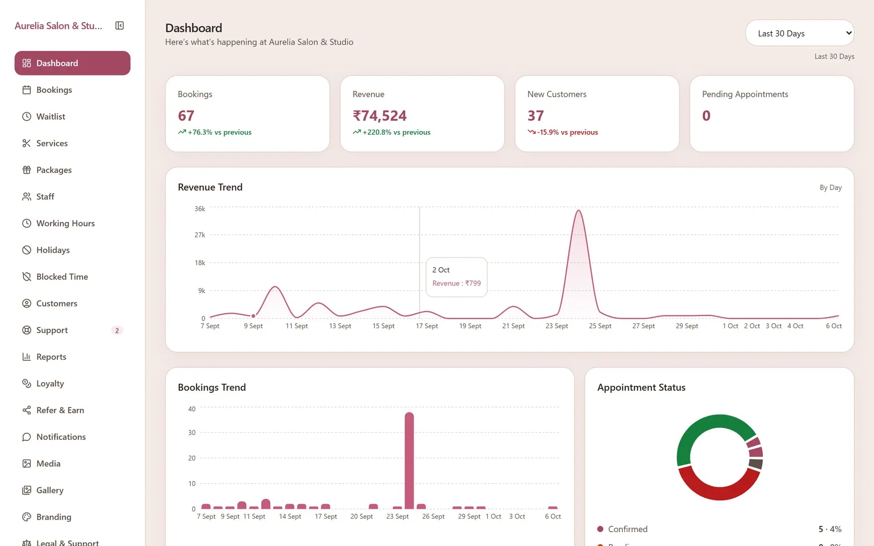Viewport: 874px width, 546px height.
Task: Click the Holidays ban icon
Action: pyautogui.click(x=27, y=250)
